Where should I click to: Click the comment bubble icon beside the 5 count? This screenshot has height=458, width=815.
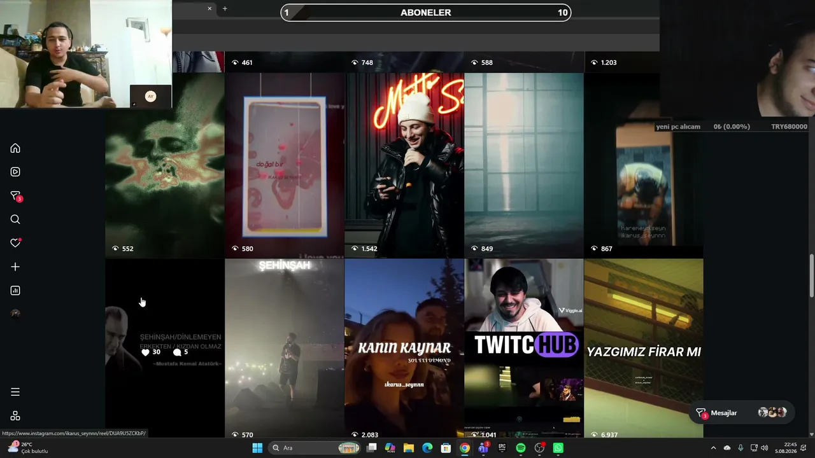click(177, 352)
